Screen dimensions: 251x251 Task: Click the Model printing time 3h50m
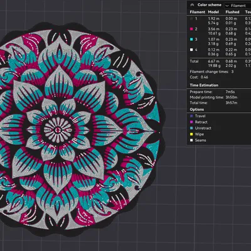pyautogui.click(x=232, y=97)
